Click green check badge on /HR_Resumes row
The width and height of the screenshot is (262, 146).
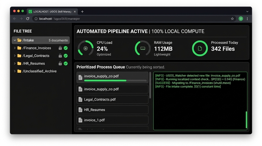click(66, 63)
